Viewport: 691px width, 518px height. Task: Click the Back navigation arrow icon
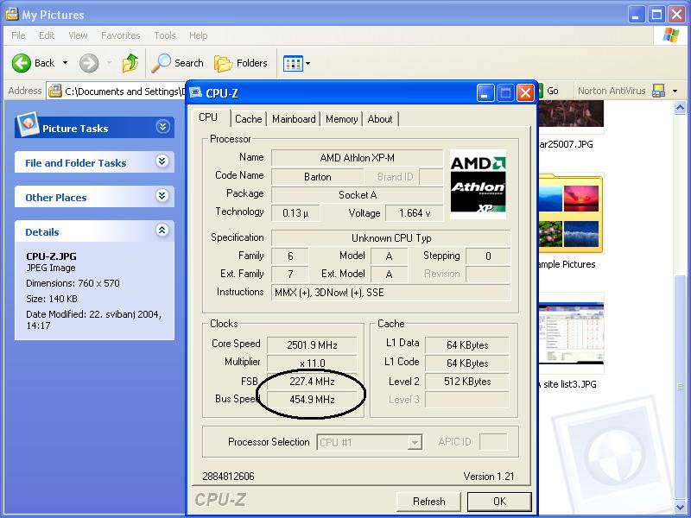pyautogui.click(x=22, y=63)
